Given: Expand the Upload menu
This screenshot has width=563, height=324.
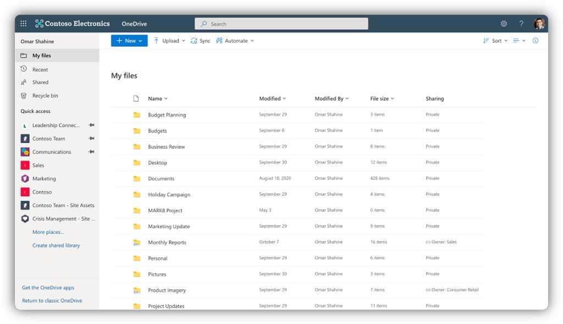Looking at the screenshot, I should click(x=169, y=41).
